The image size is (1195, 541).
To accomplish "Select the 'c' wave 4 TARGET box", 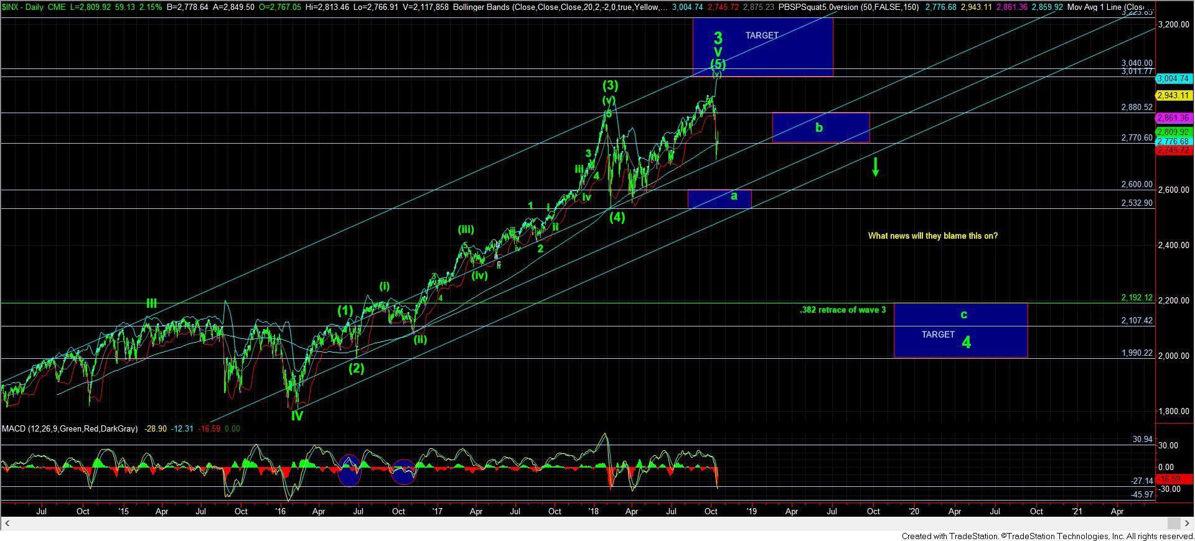I will coord(960,331).
